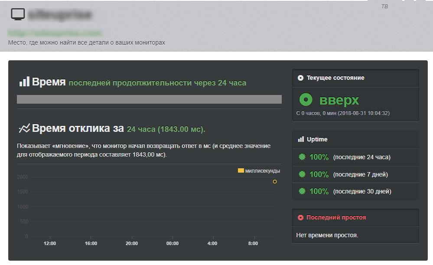The image size is (433, 265).
Task: Click the bar chart icon beside Время heading
Action: 24,82
